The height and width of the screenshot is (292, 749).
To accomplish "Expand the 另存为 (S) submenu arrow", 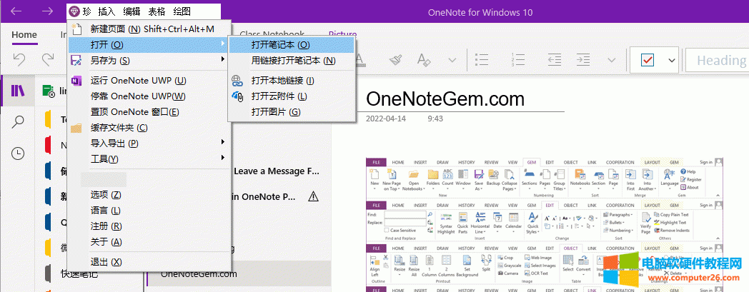I will point(223,60).
